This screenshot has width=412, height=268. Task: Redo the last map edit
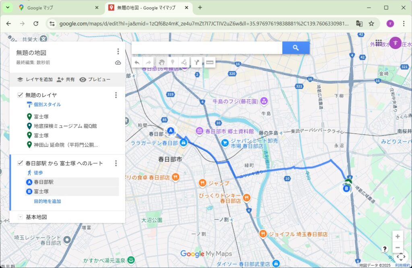point(148,62)
